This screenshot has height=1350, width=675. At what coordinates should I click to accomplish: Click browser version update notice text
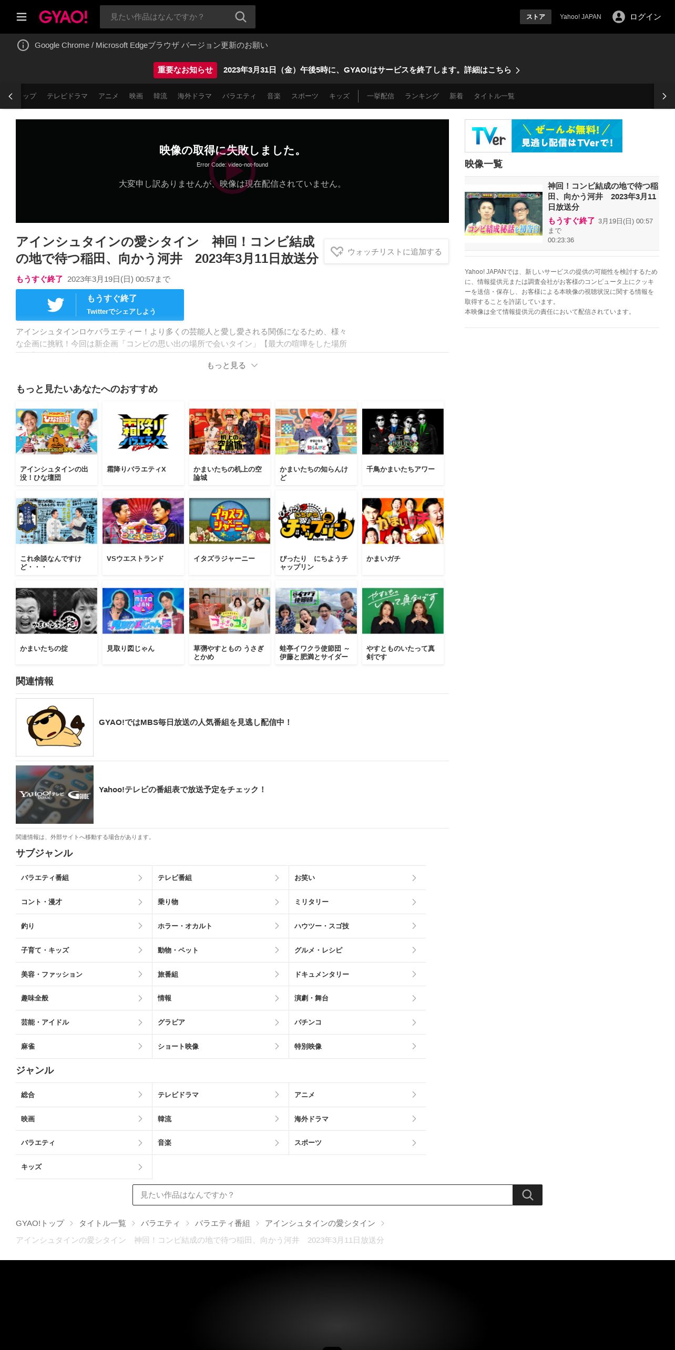(x=151, y=45)
